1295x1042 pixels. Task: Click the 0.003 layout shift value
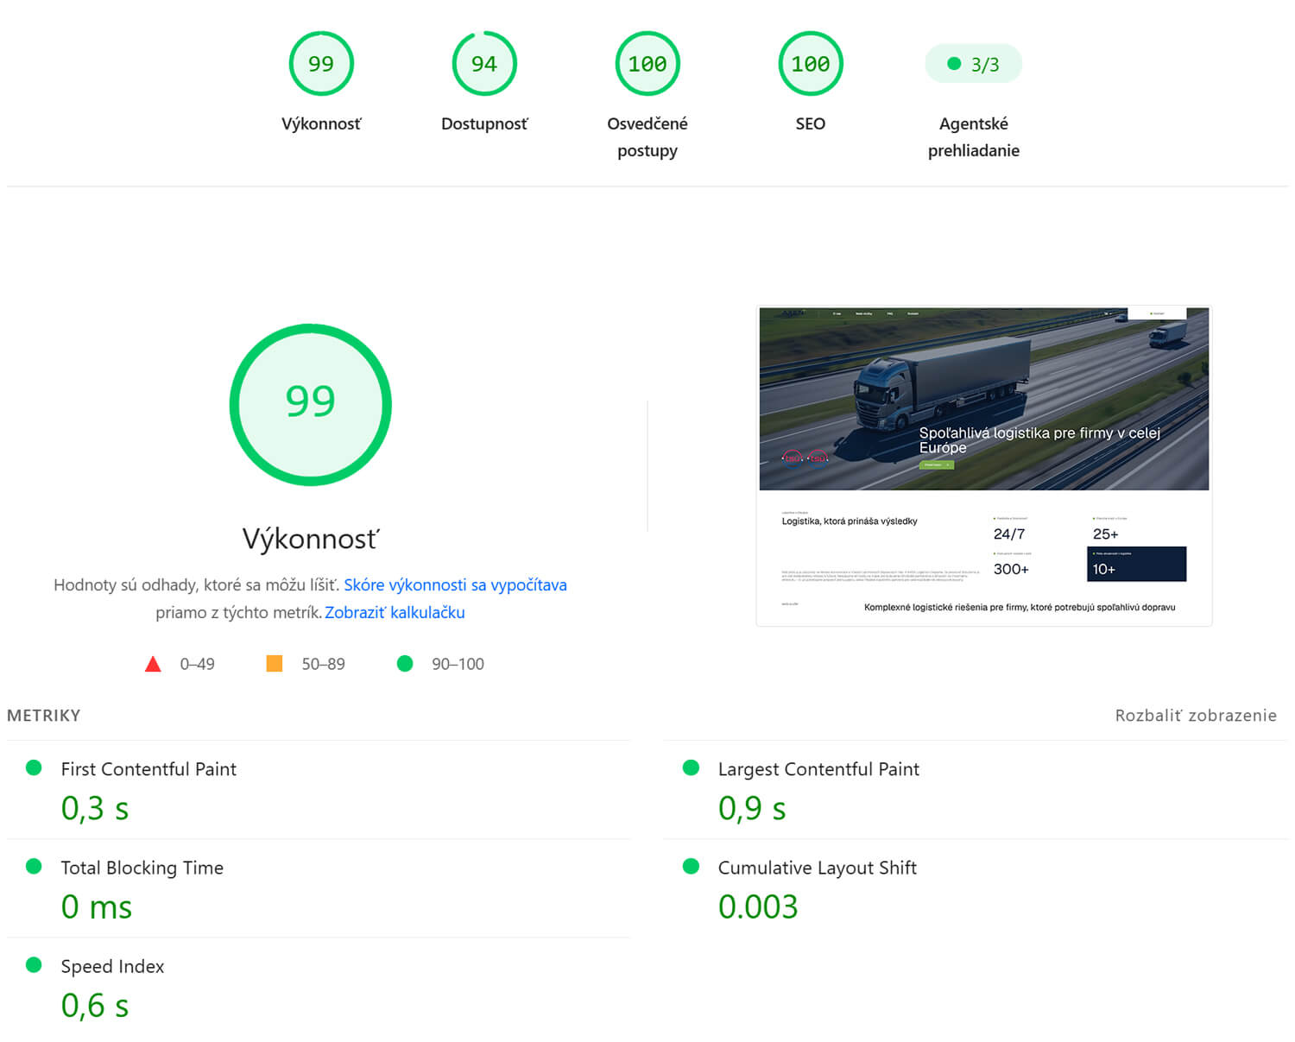pyautogui.click(x=758, y=907)
